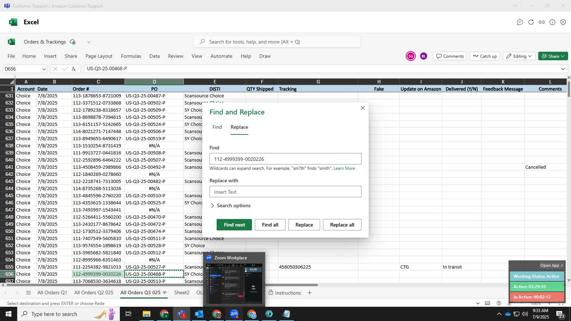Screen dimensions: 571x321
Task: Open the Automate ribbon tab
Action: [221, 56]
